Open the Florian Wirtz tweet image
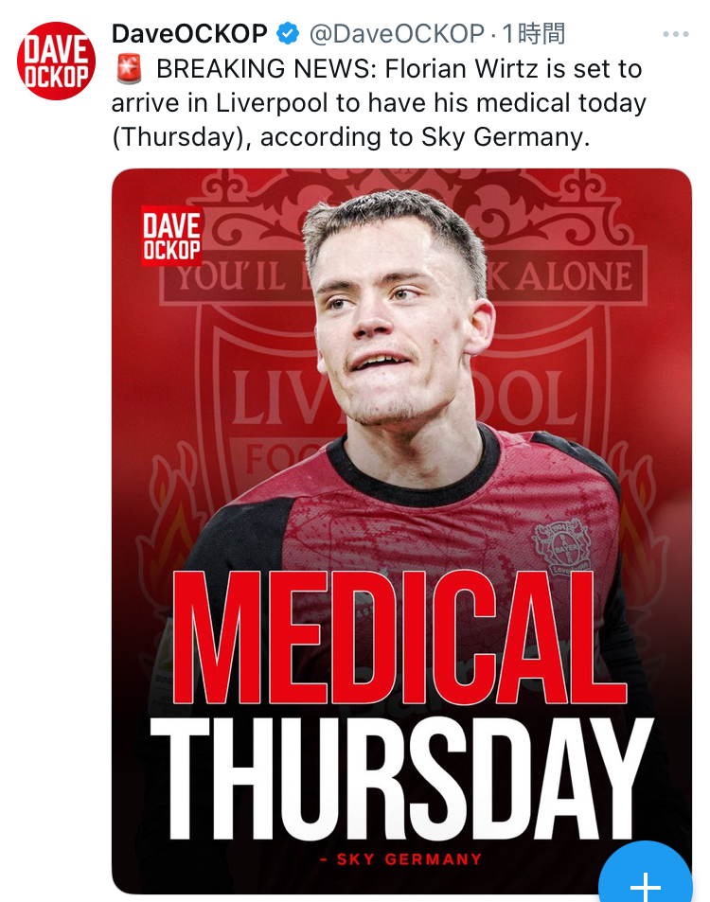Screen dimensions: 710x902 click(401, 531)
